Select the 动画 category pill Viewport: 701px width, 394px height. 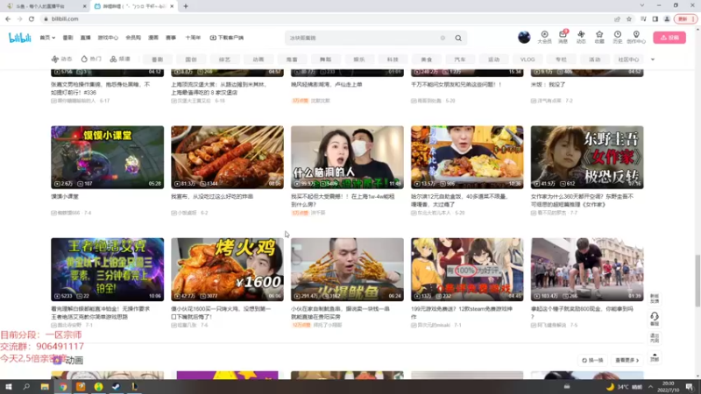258,60
